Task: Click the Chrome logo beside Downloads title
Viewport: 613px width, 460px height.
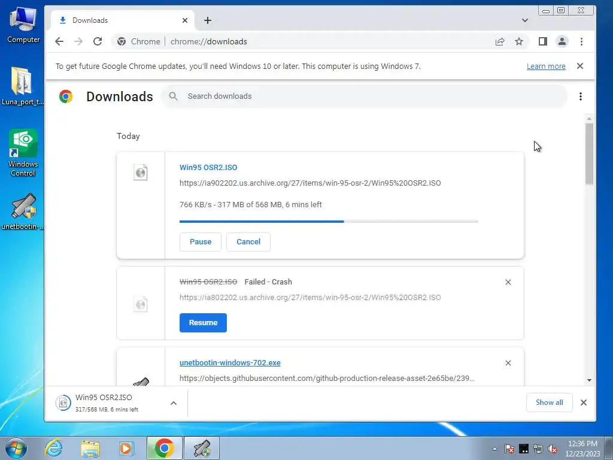Action: pyautogui.click(x=66, y=96)
